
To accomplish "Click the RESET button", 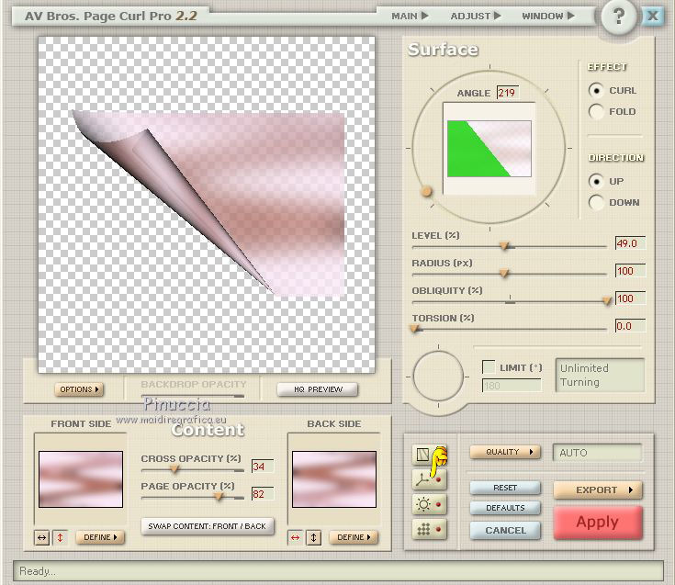I will pos(505,488).
